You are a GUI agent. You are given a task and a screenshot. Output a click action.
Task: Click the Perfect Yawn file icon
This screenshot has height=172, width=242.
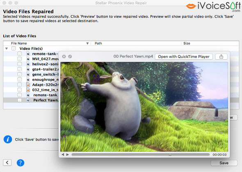point(28,100)
